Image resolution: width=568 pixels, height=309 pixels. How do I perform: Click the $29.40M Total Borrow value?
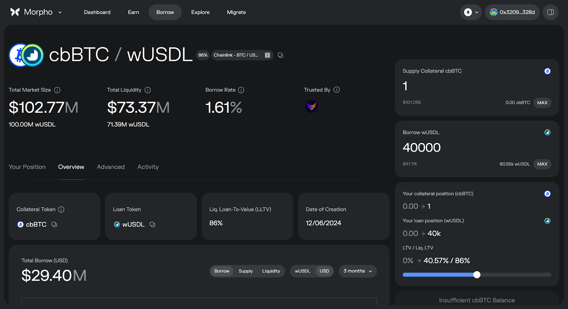(54, 275)
